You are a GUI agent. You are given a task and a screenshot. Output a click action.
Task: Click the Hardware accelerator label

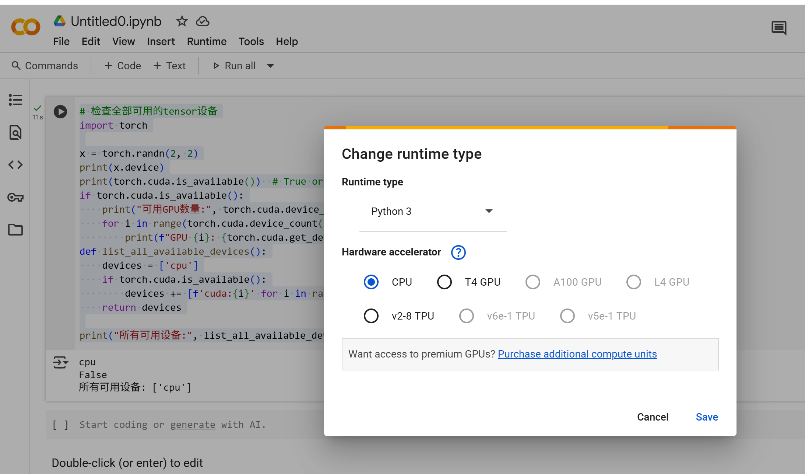391,252
